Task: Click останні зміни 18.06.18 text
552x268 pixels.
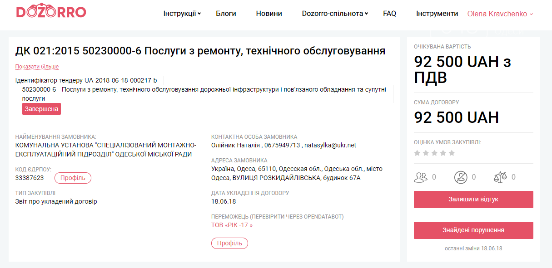Action: 473,249
